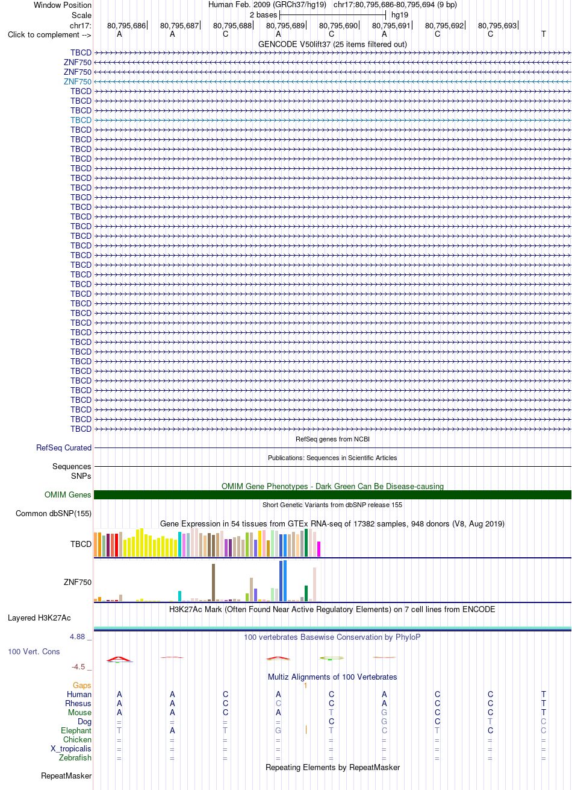Click the Multiz Alignments of 100 Vertebrates title
The image size is (572, 790).
click(x=332, y=677)
